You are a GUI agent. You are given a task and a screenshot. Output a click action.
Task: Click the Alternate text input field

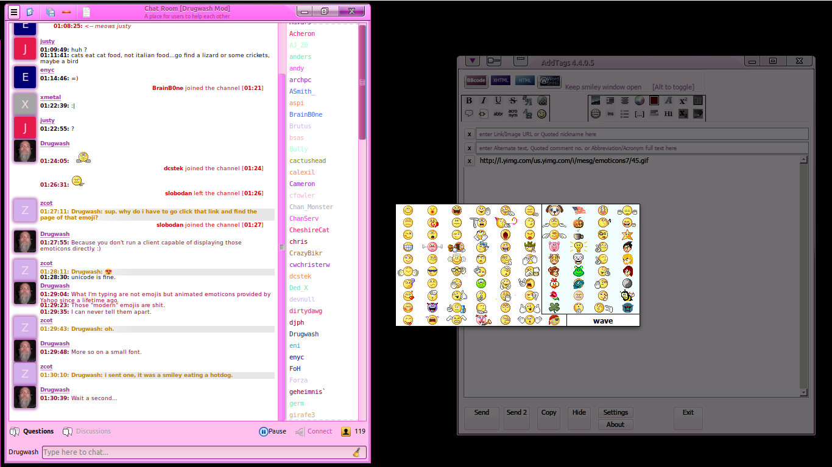coord(642,148)
